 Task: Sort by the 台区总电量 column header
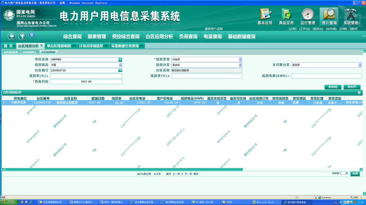pyautogui.click(x=137, y=98)
